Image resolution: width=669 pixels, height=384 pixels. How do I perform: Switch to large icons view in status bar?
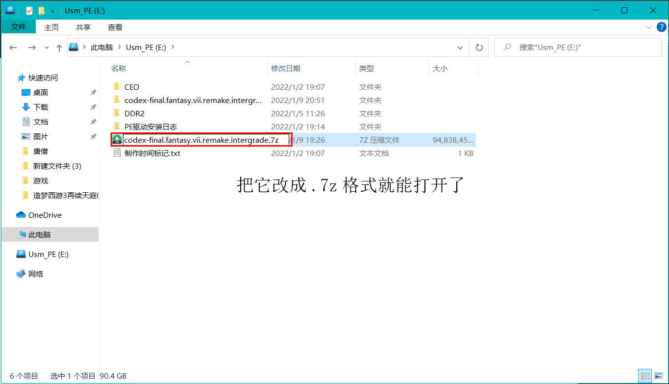[x=658, y=376]
